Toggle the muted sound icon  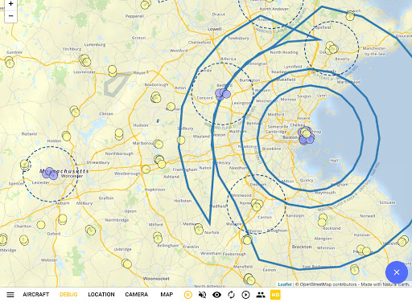pyautogui.click(x=203, y=295)
